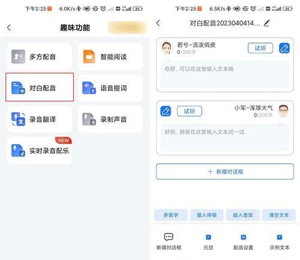Open the 语音提词 feature

[x=110, y=88]
